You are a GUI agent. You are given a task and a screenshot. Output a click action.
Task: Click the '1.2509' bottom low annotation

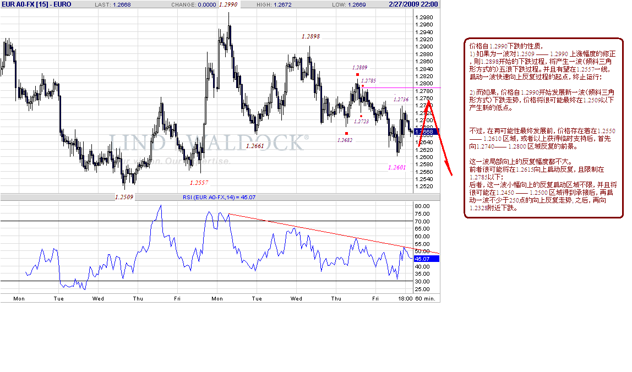[124, 197]
